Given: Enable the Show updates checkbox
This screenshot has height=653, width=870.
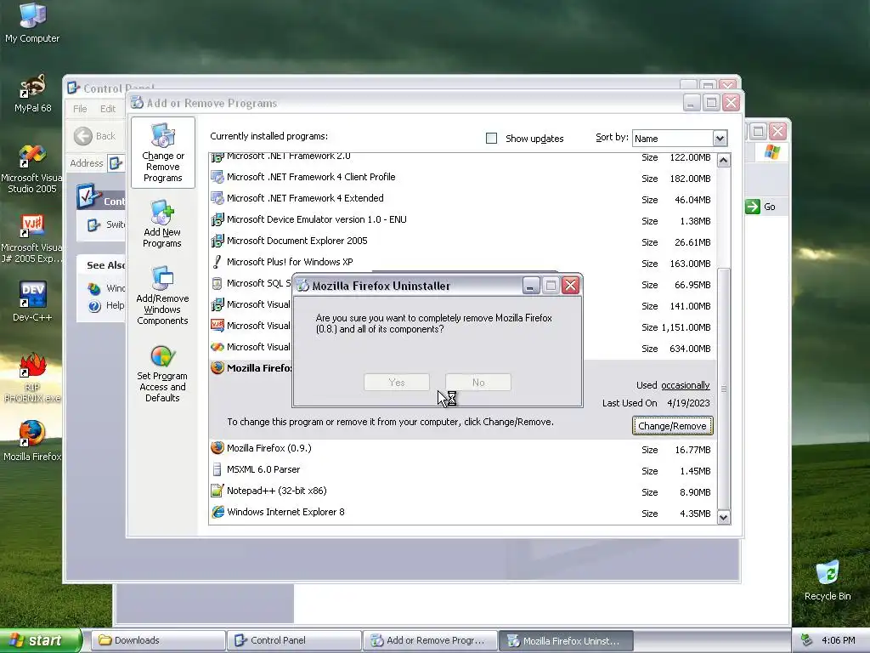Looking at the screenshot, I should pyautogui.click(x=491, y=139).
